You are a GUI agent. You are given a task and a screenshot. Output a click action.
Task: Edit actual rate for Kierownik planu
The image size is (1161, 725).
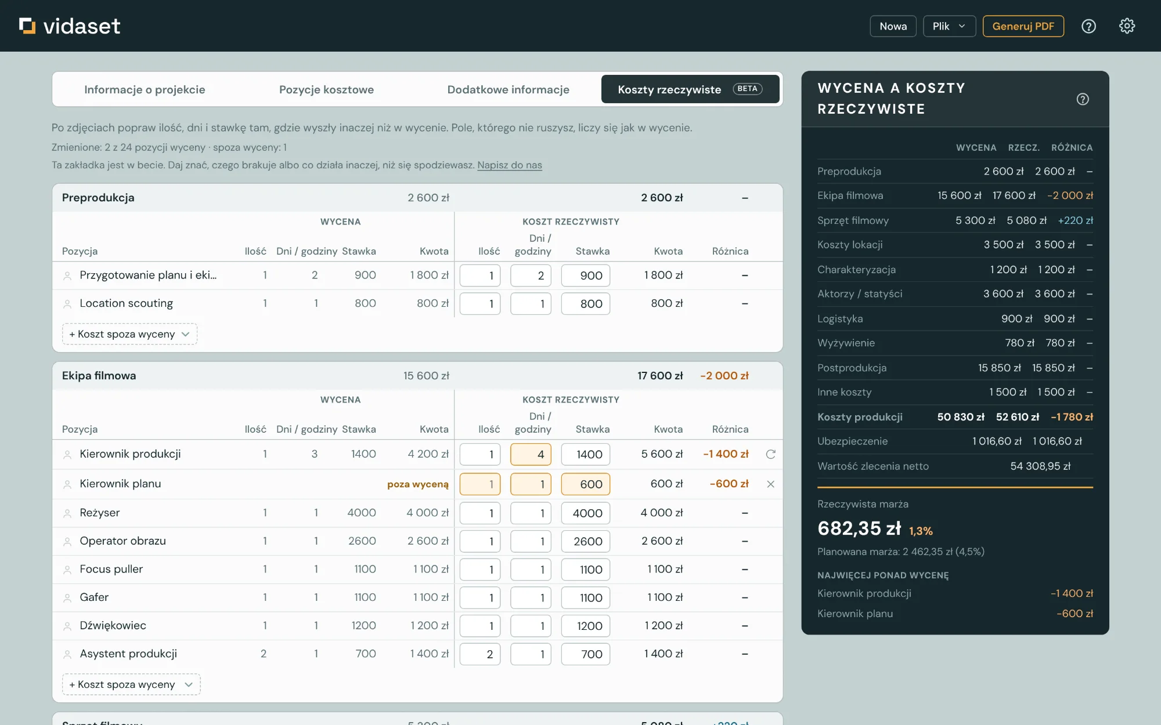[586, 484]
